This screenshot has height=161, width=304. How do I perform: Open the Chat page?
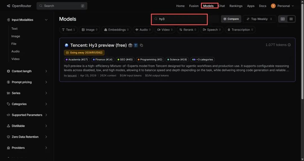pyautogui.click(x=222, y=6)
